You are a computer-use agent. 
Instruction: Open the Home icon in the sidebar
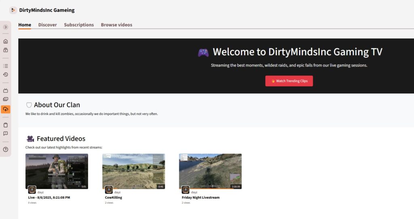pyautogui.click(x=6, y=41)
